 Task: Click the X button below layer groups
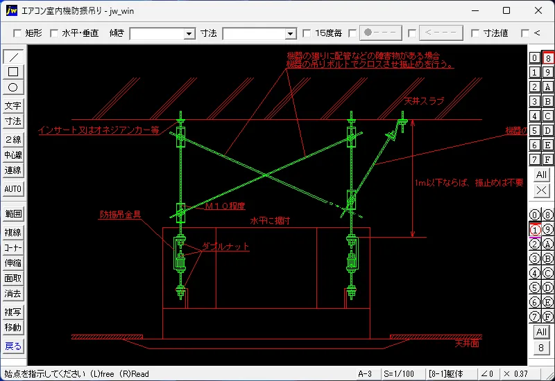click(541, 190)
